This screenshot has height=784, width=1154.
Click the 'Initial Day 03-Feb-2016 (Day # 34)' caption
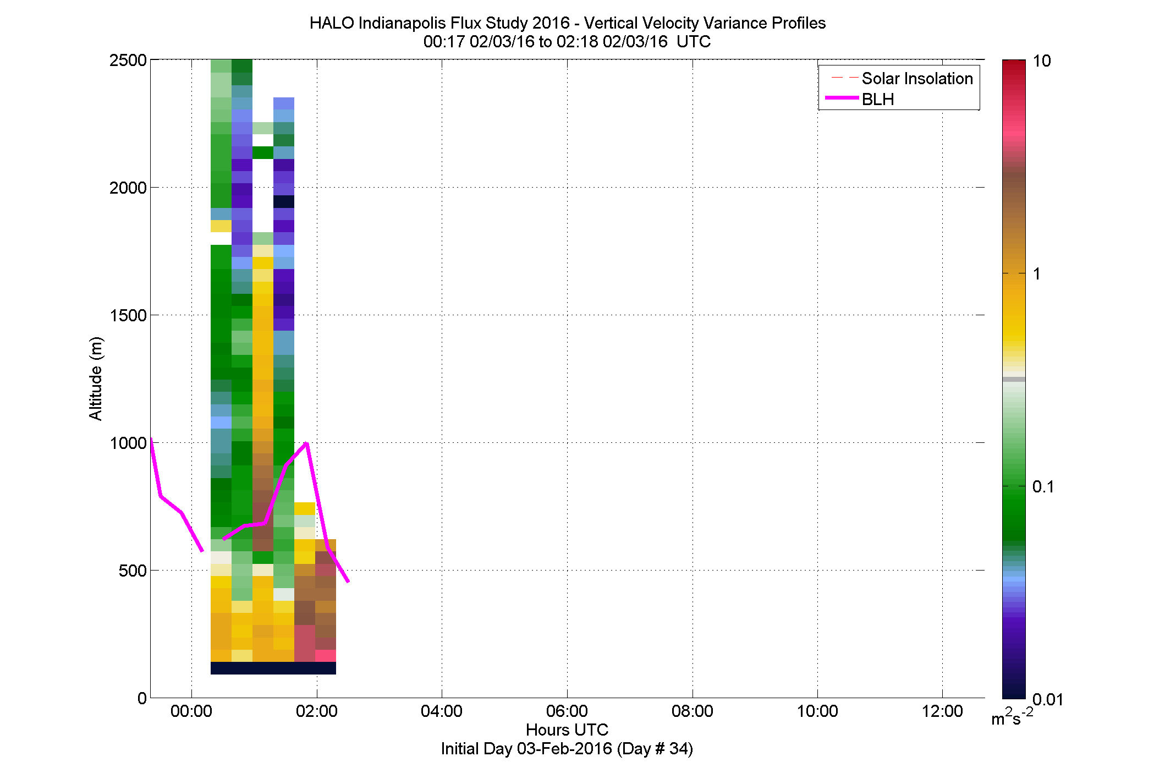[567, 749]
